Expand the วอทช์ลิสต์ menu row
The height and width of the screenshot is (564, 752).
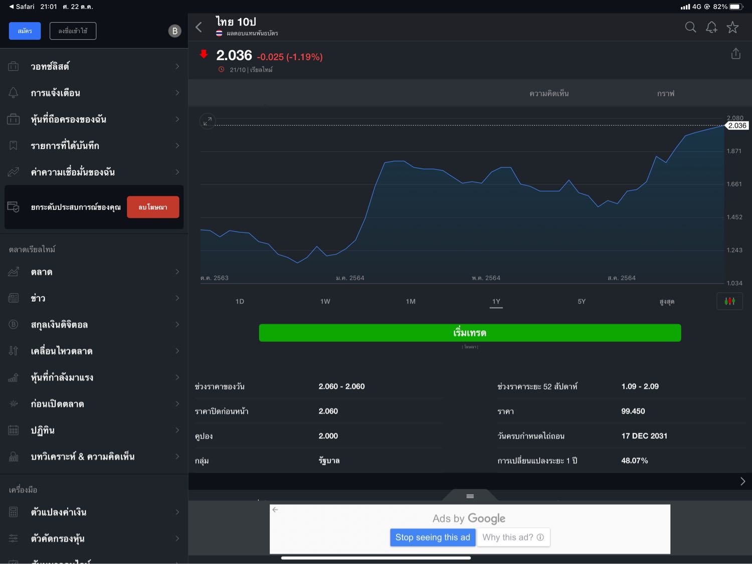pos(94,66)
